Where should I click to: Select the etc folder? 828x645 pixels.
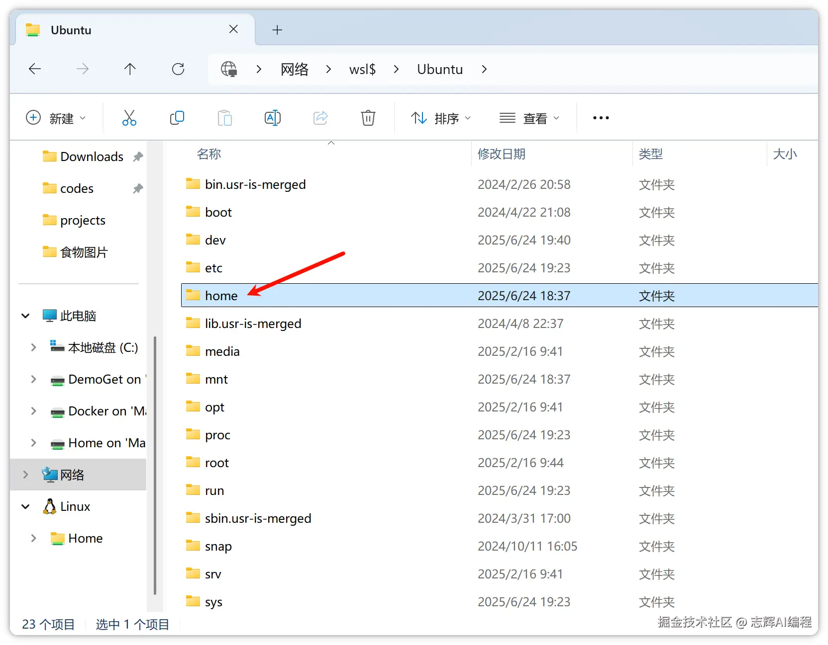click(213, 268)
